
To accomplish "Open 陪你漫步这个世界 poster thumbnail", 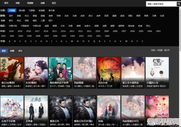I will pyautogui.click(x=60, y=73).
